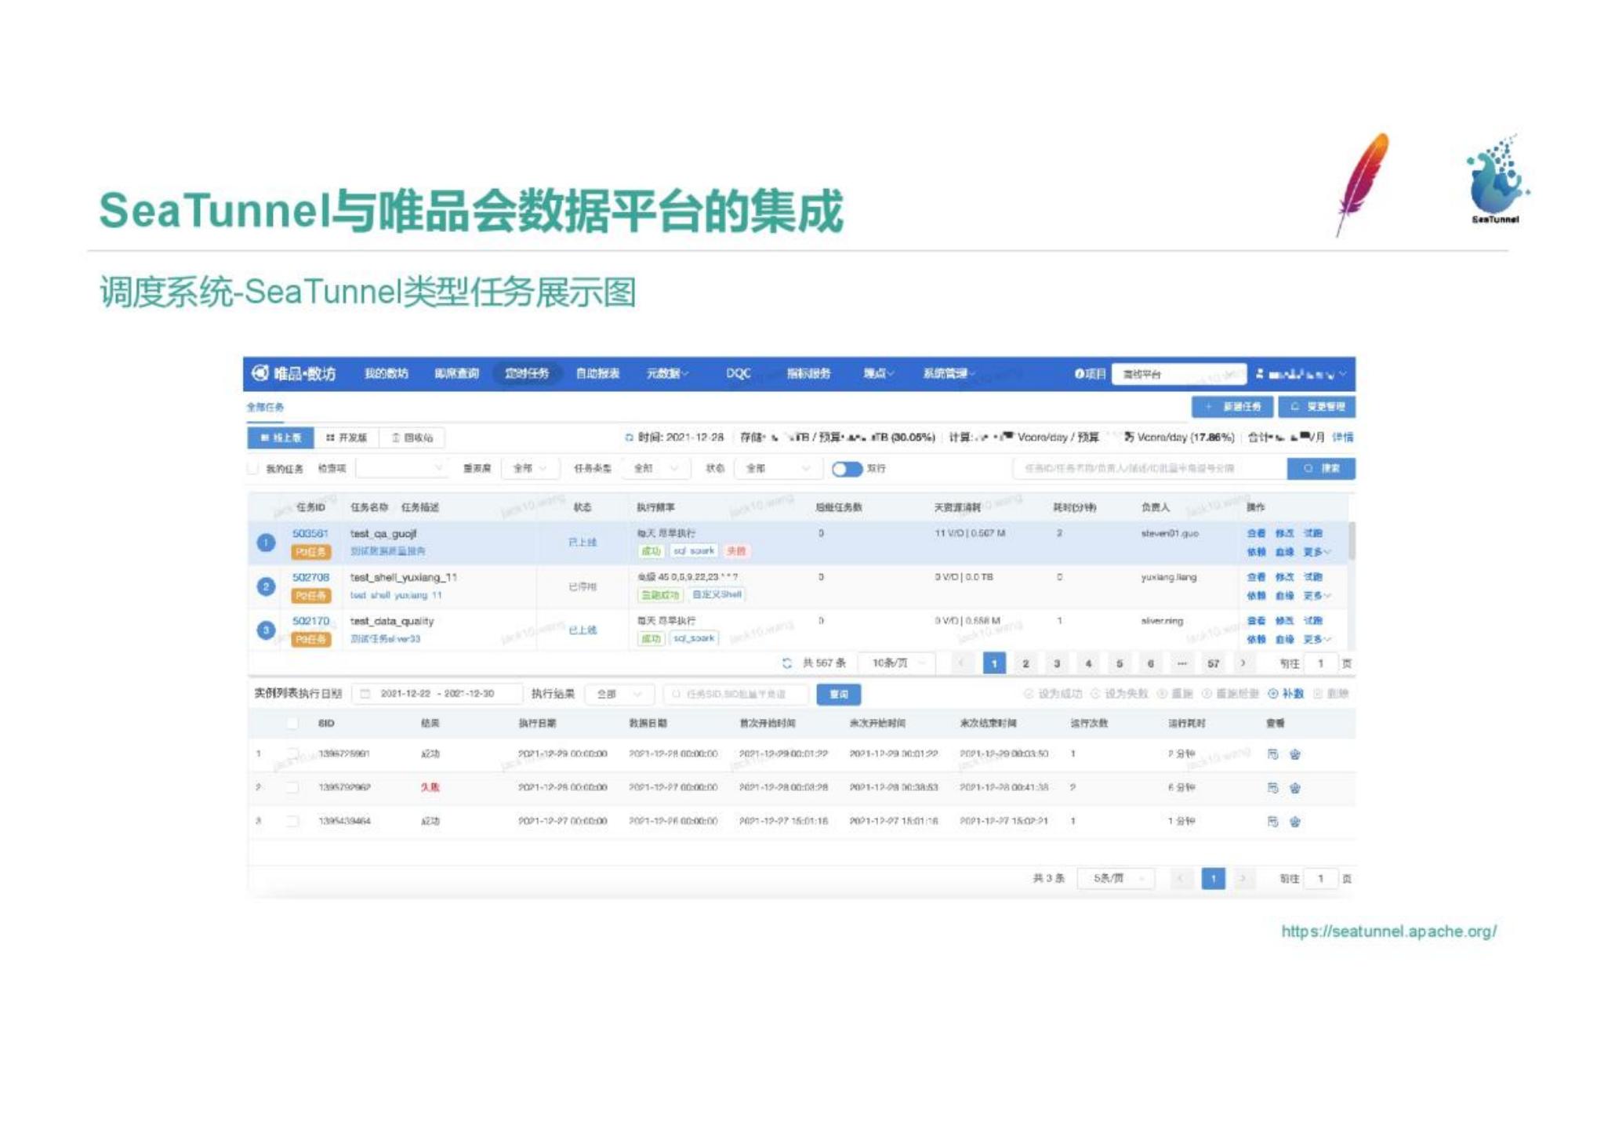Click the refresh icon next to 共 567 条
The width and height of the screenshot is (1597, 1129).
(787, 663)
